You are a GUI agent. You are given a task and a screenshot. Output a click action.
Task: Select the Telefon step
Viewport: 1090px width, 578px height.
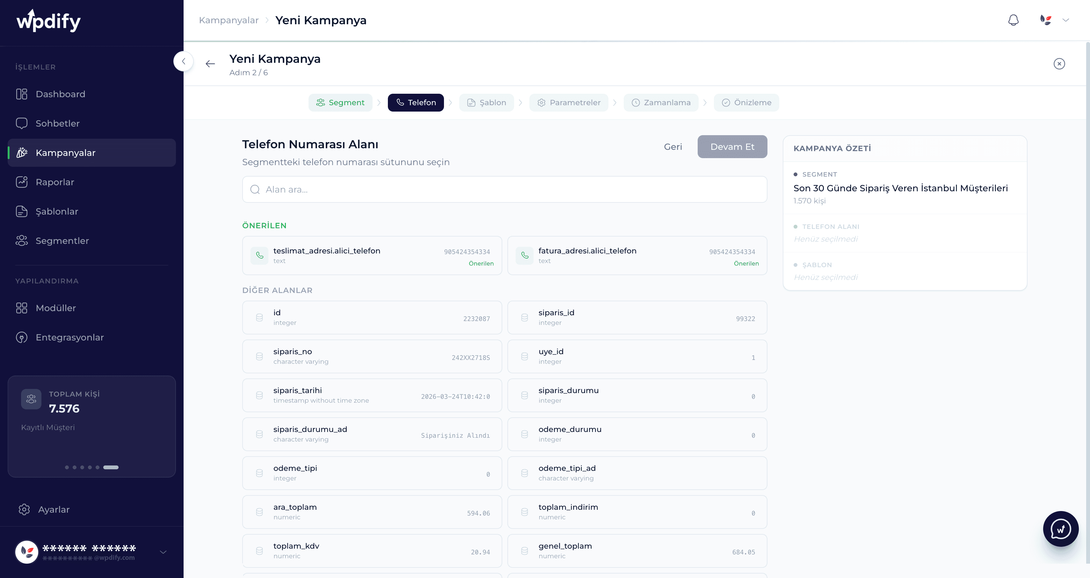pyautogui.click(x=416, y=102)
